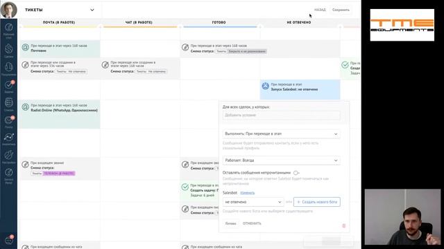Click edit icon of 336 часов status trigger

[25, 64]
